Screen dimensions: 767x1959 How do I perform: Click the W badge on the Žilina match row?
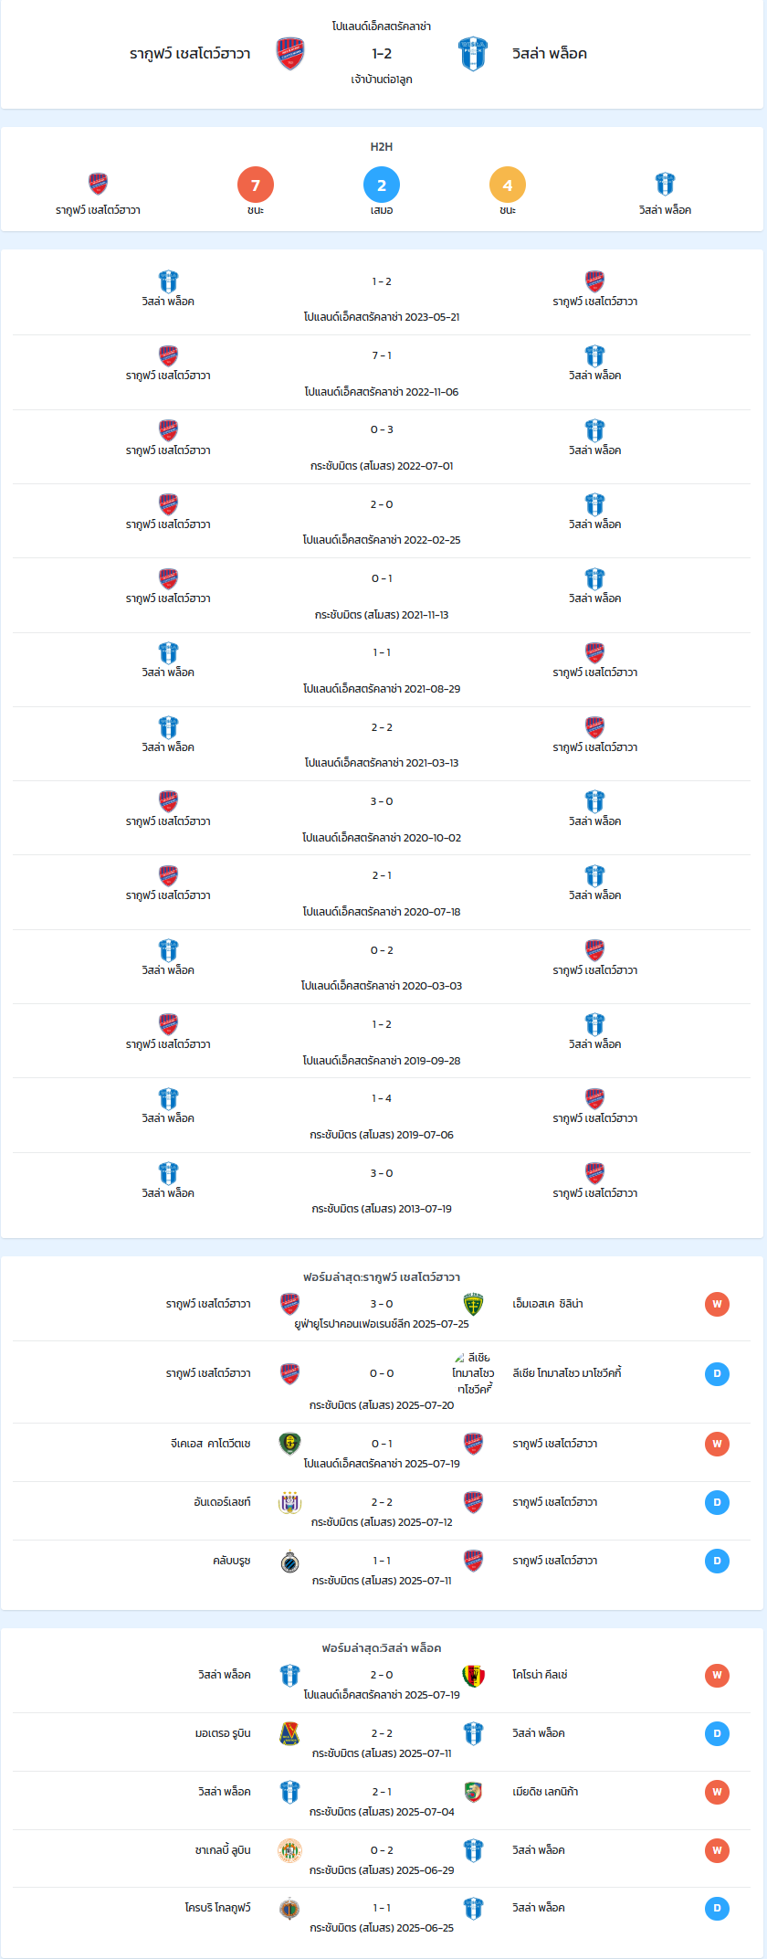click(717, 1304)
